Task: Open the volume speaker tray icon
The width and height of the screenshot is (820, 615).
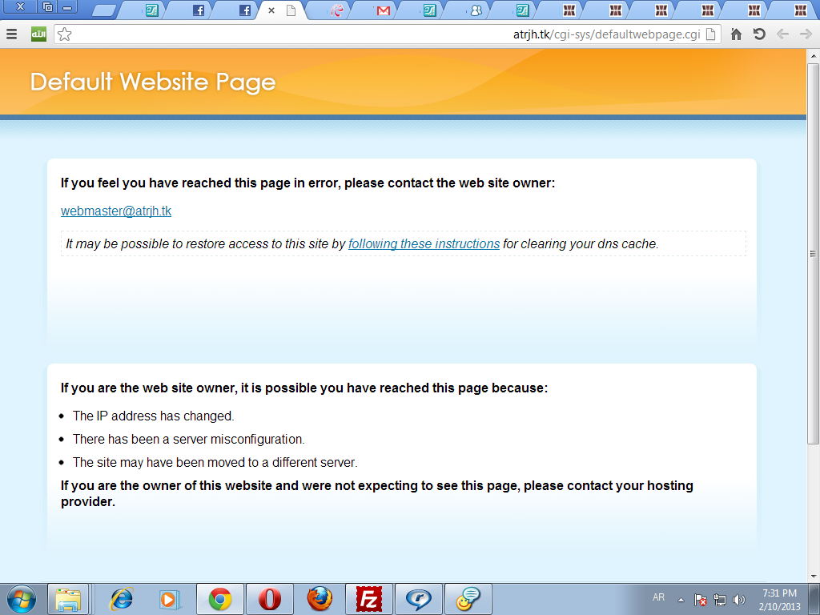Action: pos(738,600)
